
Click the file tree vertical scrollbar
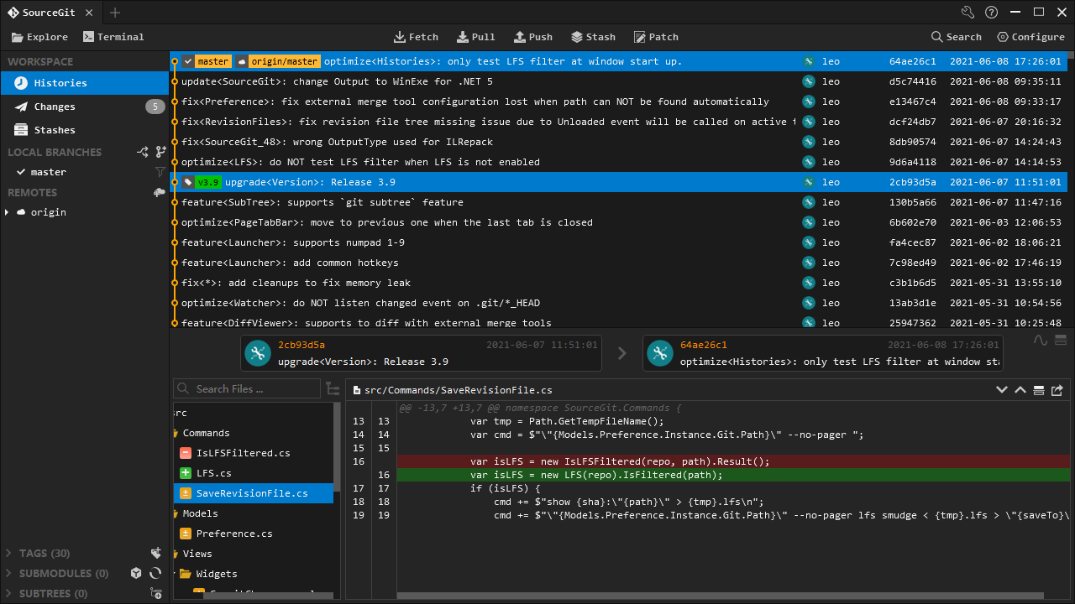click(337, 449)
